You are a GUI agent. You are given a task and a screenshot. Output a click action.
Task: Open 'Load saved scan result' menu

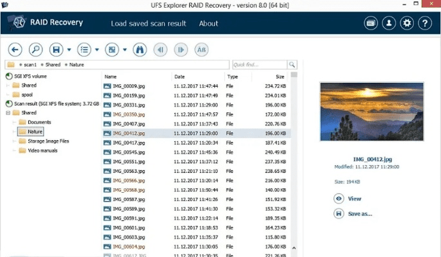tap(148, 24)
